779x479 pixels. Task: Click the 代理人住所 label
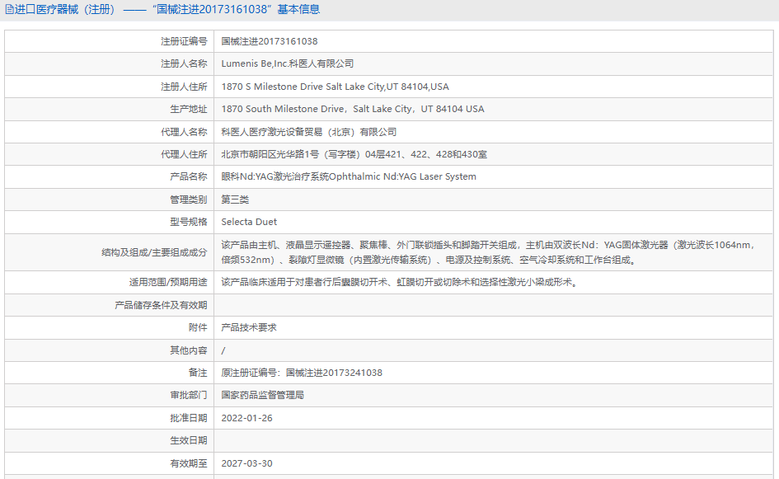pyautogui.click(x=184, y=154)
